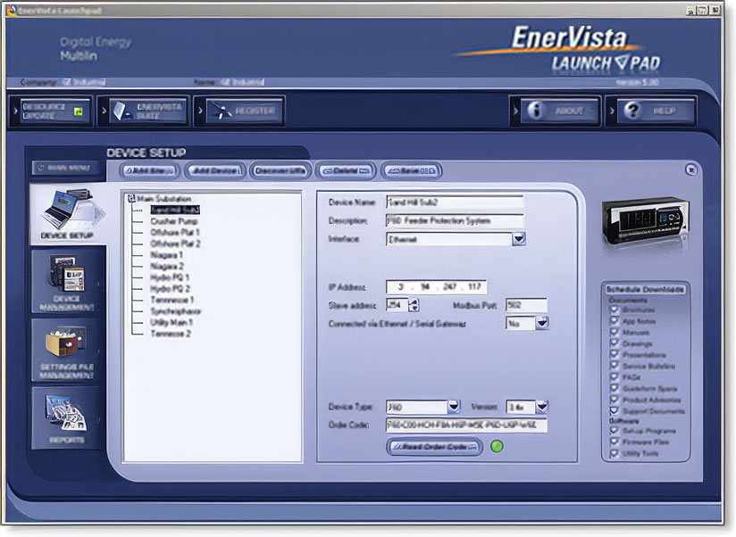The image size is (736, 537).
Task: Click the Schedule Downloads button
Action: tap(645, 290)
